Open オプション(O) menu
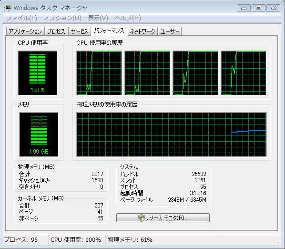 click(x=62, y=18)
